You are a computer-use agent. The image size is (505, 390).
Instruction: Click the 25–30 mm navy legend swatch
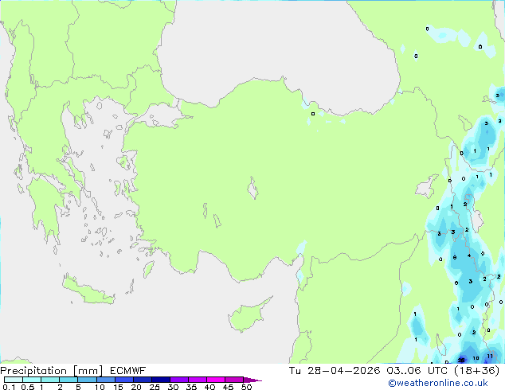160,380
